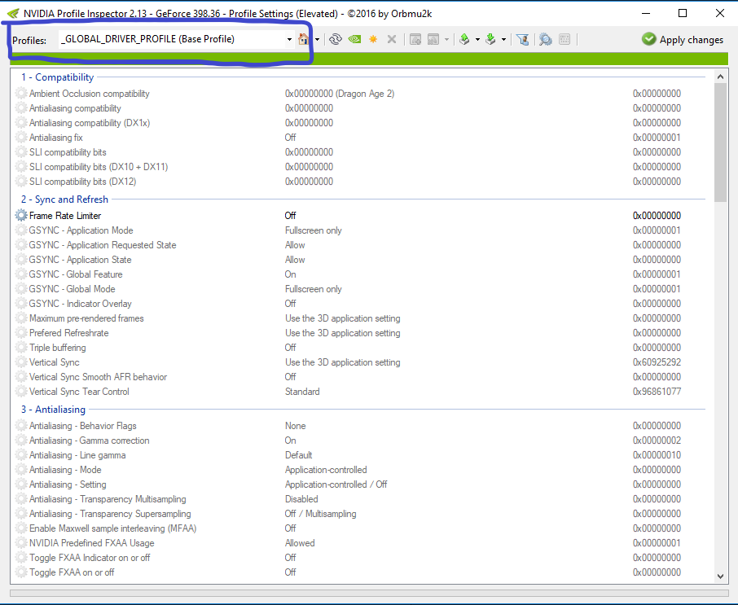Restore NVIDIA defaults via green logo icon

(354, 40)
